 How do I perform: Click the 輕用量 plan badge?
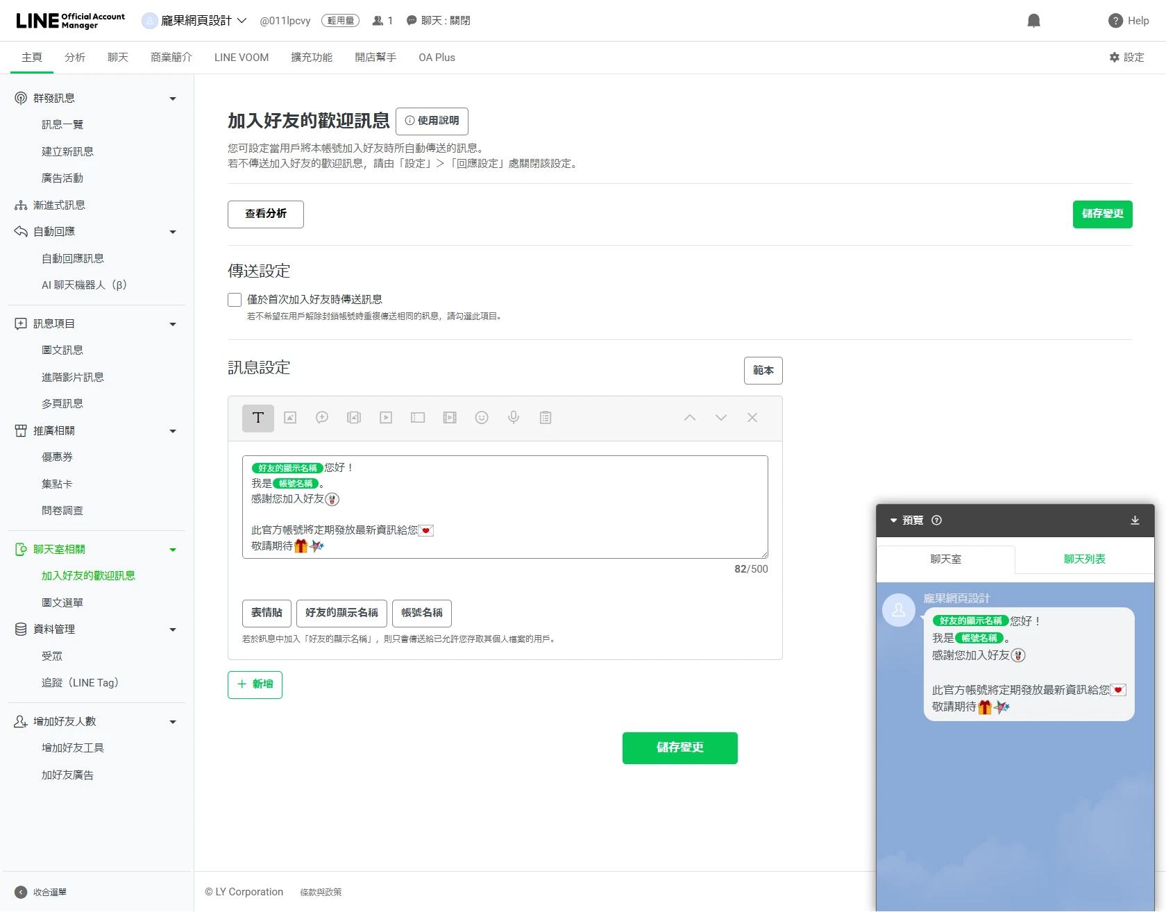coord(340,21)
